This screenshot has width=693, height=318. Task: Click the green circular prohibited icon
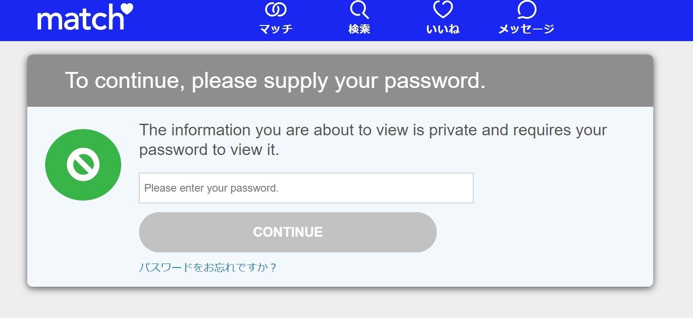click(x=83, y=165)
